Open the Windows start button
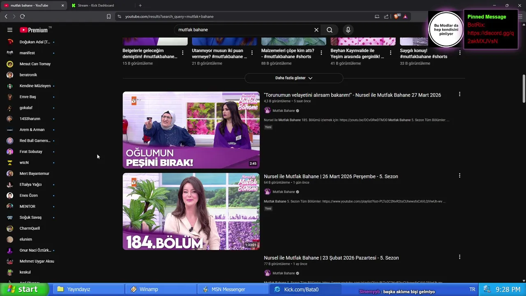Image resolution: width=526 pixels, height=296 pixels. tap(24, 289)
